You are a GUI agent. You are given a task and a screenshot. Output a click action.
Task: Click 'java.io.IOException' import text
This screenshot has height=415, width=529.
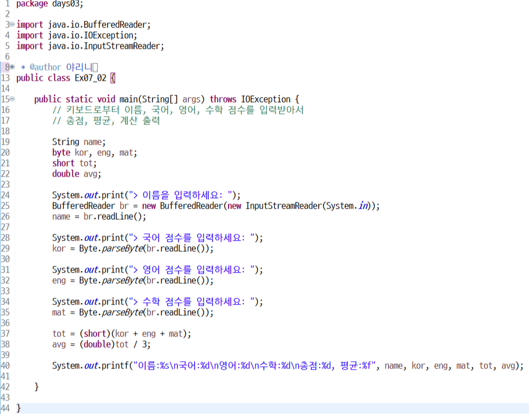tap(90, 35)
